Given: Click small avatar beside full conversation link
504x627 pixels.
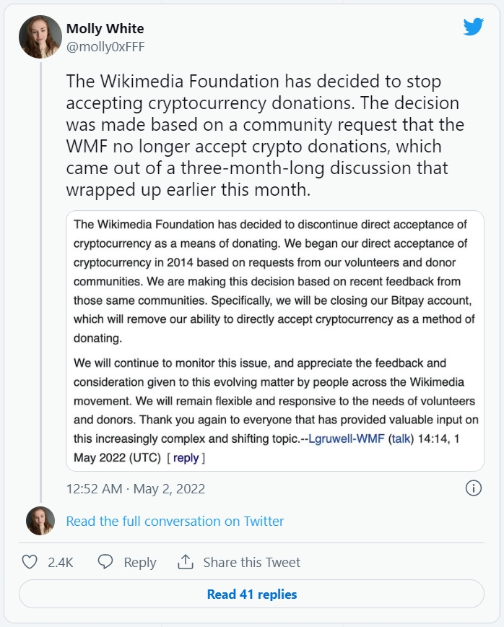Looking at the screenshot, I should (40, 521).
